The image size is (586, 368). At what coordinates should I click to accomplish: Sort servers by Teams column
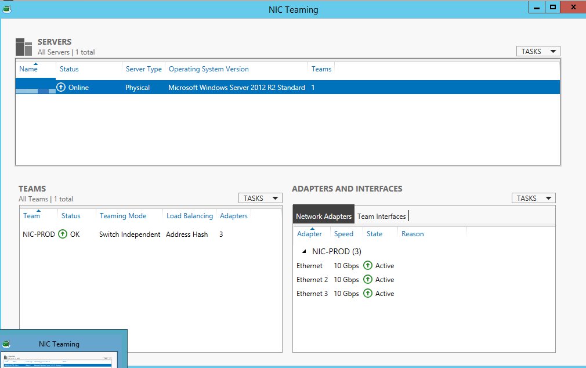pos(321,69)
